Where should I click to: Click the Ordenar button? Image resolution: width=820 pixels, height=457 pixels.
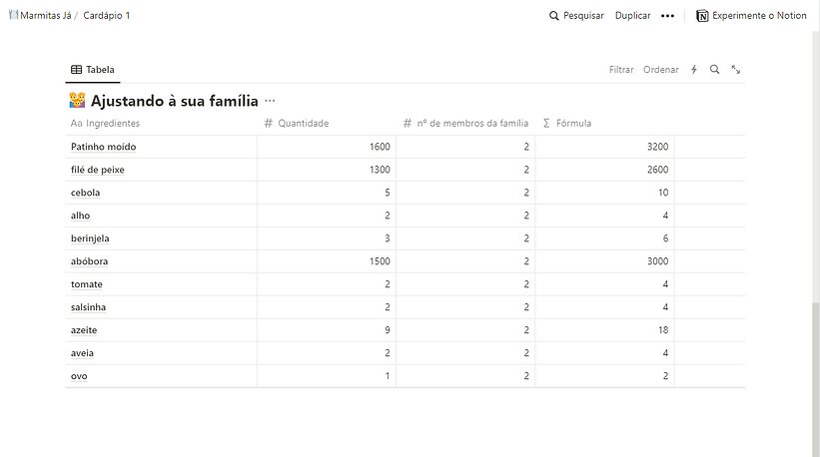(x=660, y=70)
